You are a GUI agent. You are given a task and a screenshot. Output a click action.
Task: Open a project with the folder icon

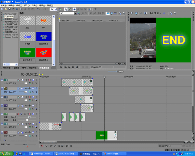click(6, 9)
